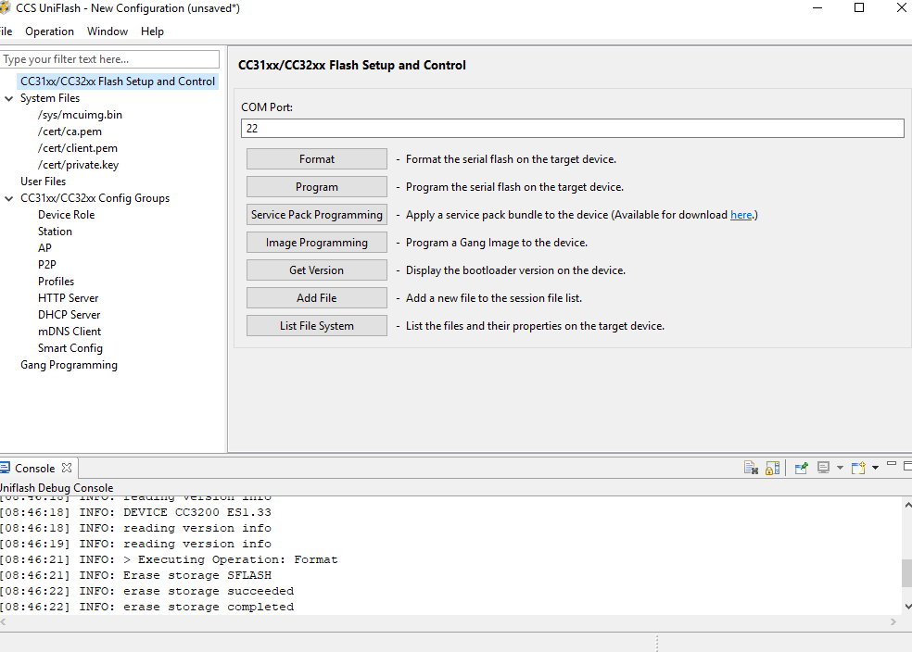Click into the COM Port field

point(572,129)
